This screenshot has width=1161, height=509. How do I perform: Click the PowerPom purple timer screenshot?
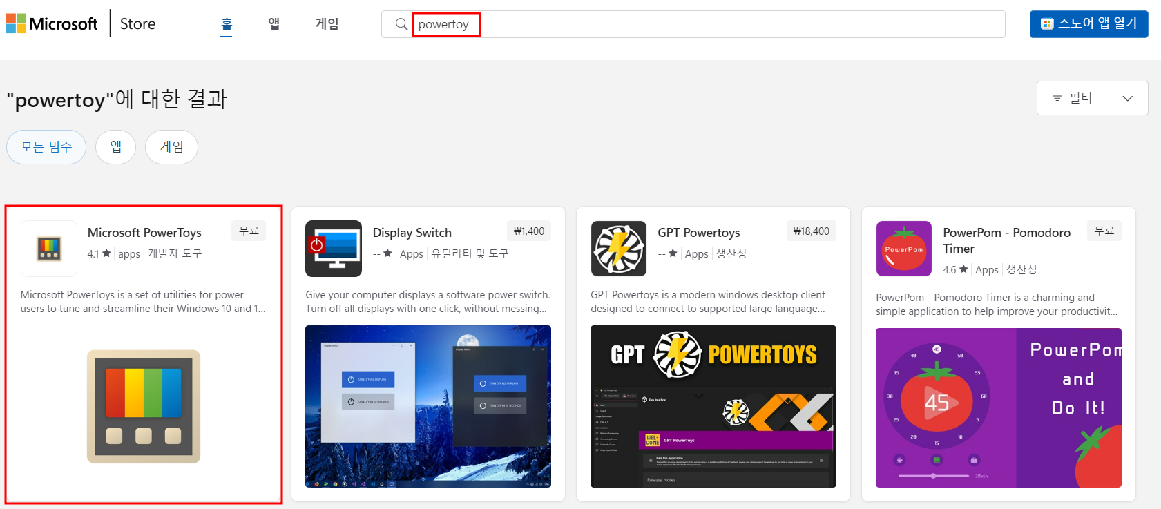coord(999,407)
